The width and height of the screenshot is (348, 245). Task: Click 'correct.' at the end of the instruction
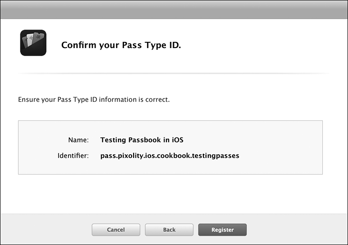point(158,100)
